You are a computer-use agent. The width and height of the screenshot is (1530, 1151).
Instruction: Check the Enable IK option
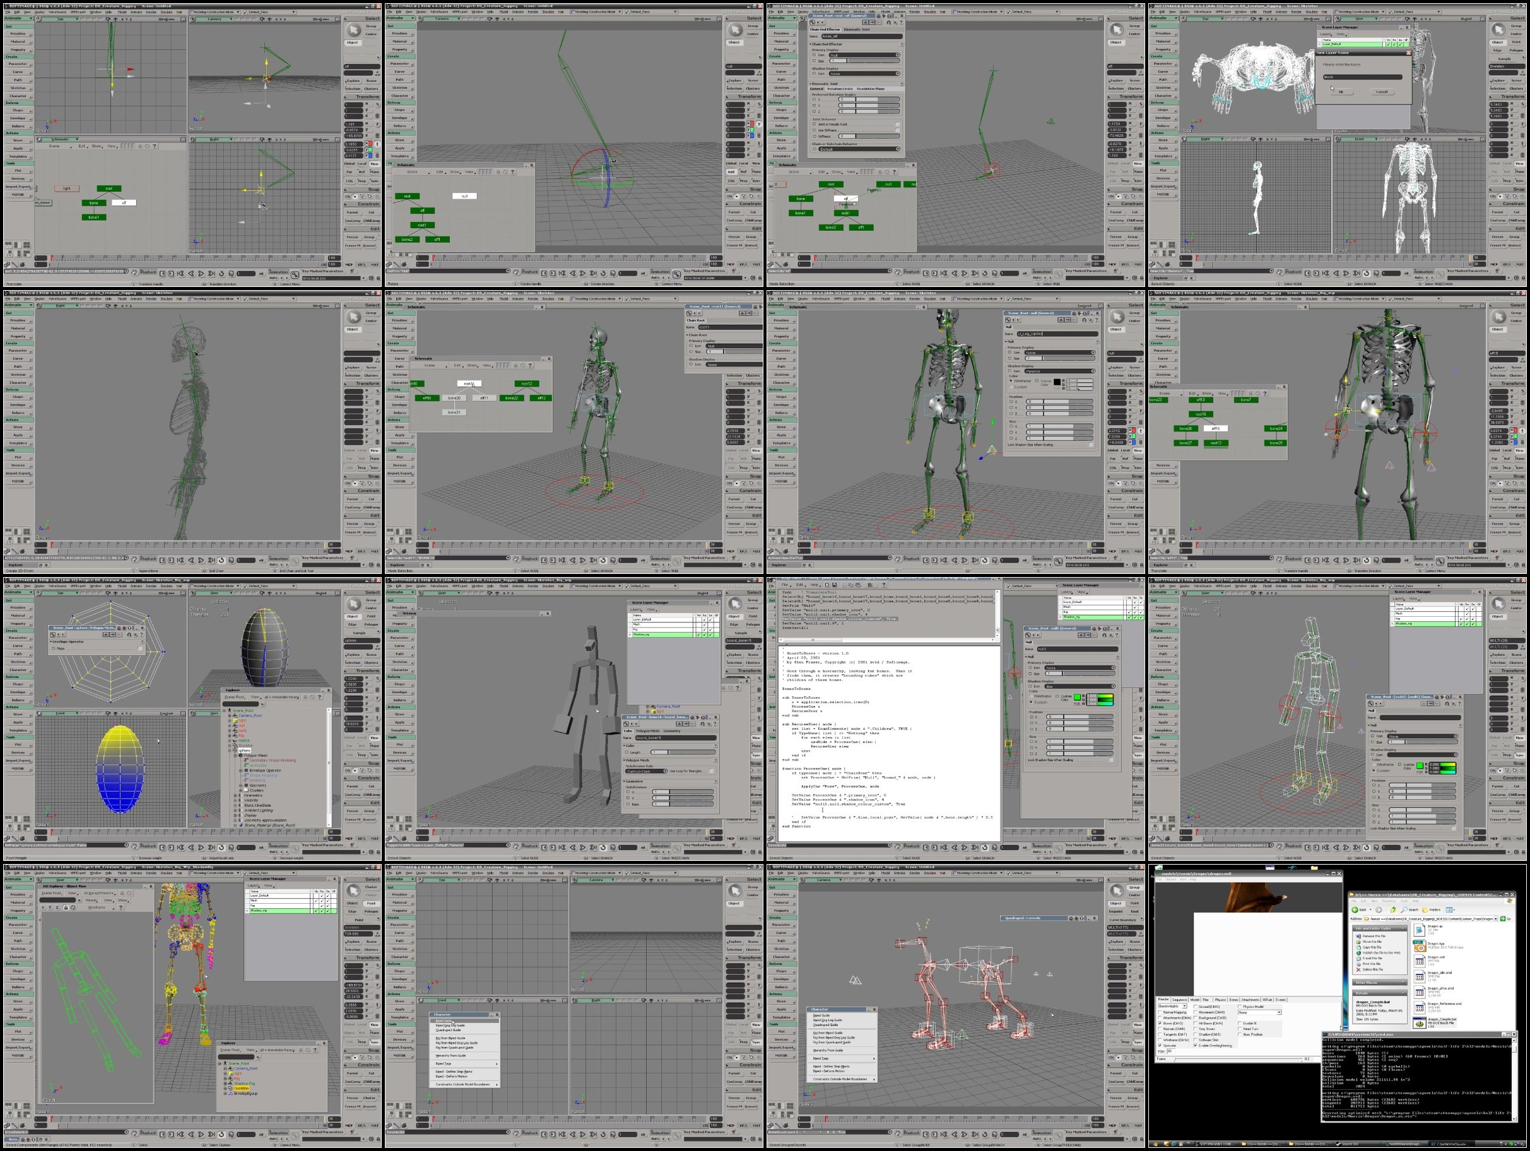pos(1240,1024)
